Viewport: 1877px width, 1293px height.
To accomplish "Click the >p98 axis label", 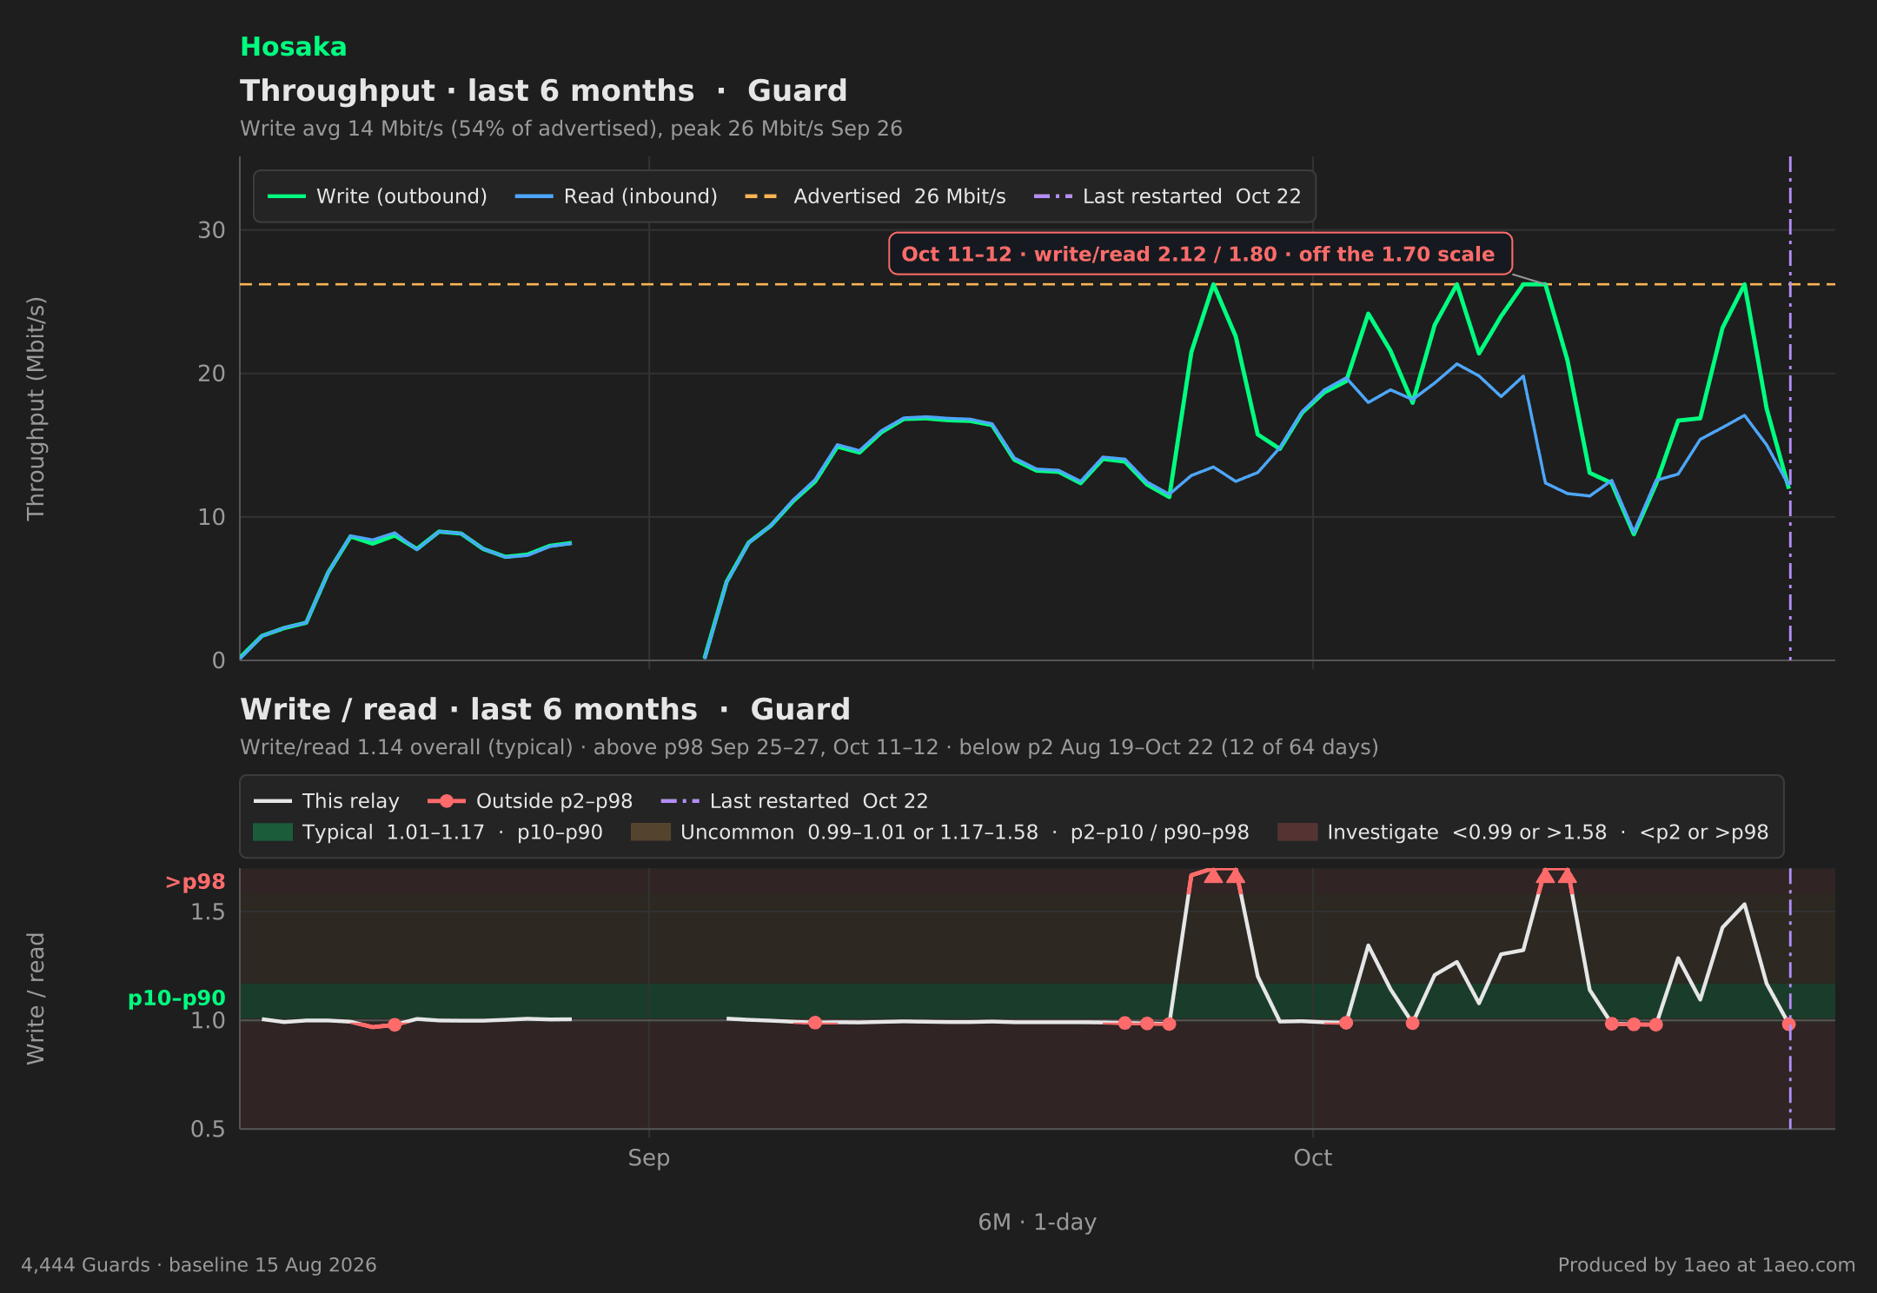I will point(196,882).
